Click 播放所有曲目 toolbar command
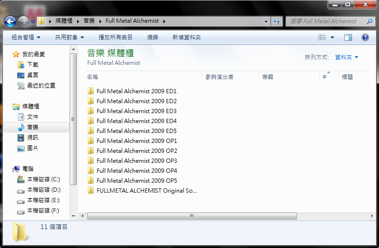Screen dimensions: 379x248 pos(116,37)
